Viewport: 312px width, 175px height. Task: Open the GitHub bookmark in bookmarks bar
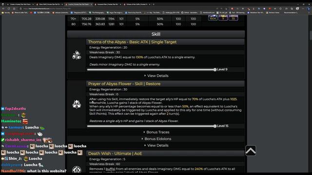coord(190,13)
